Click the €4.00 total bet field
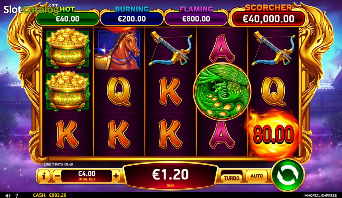This screenshot has height=198, width=342. [87, 176]
